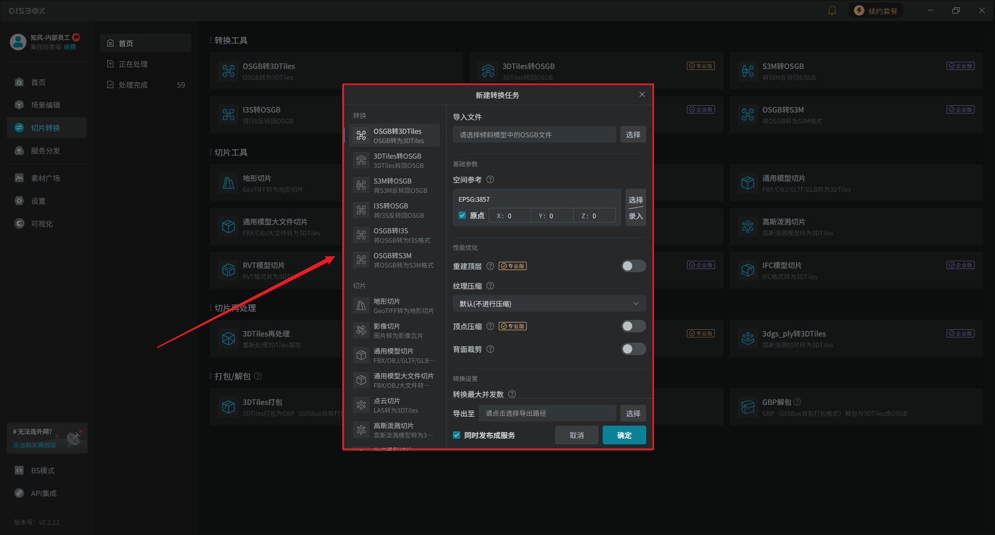Viewport: 995px width, 535px height.
Task: Select 通用模型切片 icon in dialog list
Action: tap(361, 355)
